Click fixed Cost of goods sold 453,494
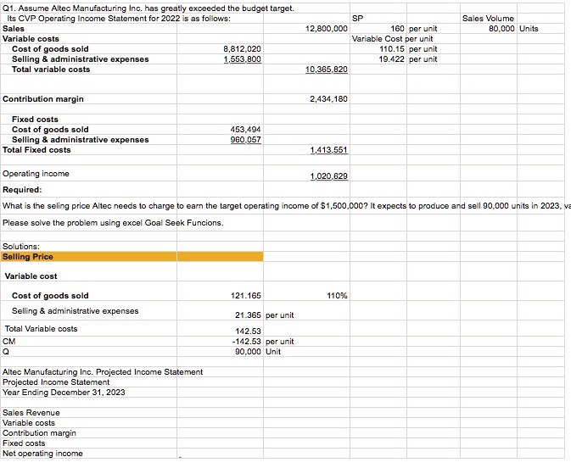571x468 pixels. point(221,130)
